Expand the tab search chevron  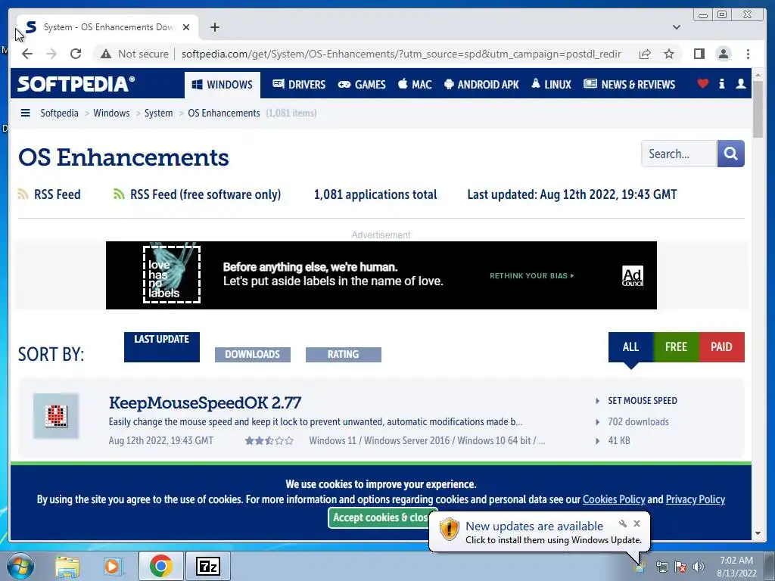coord(676,27)
